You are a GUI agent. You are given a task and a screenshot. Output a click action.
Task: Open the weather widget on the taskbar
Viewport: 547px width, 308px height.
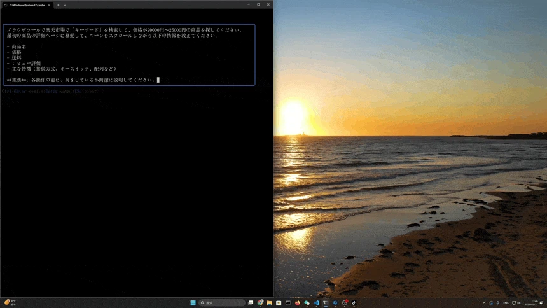[10, 302]
